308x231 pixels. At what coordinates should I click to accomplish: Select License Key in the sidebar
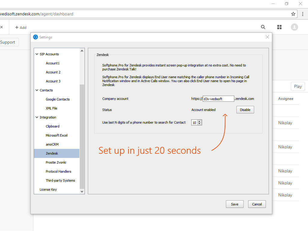click(48, 189)
